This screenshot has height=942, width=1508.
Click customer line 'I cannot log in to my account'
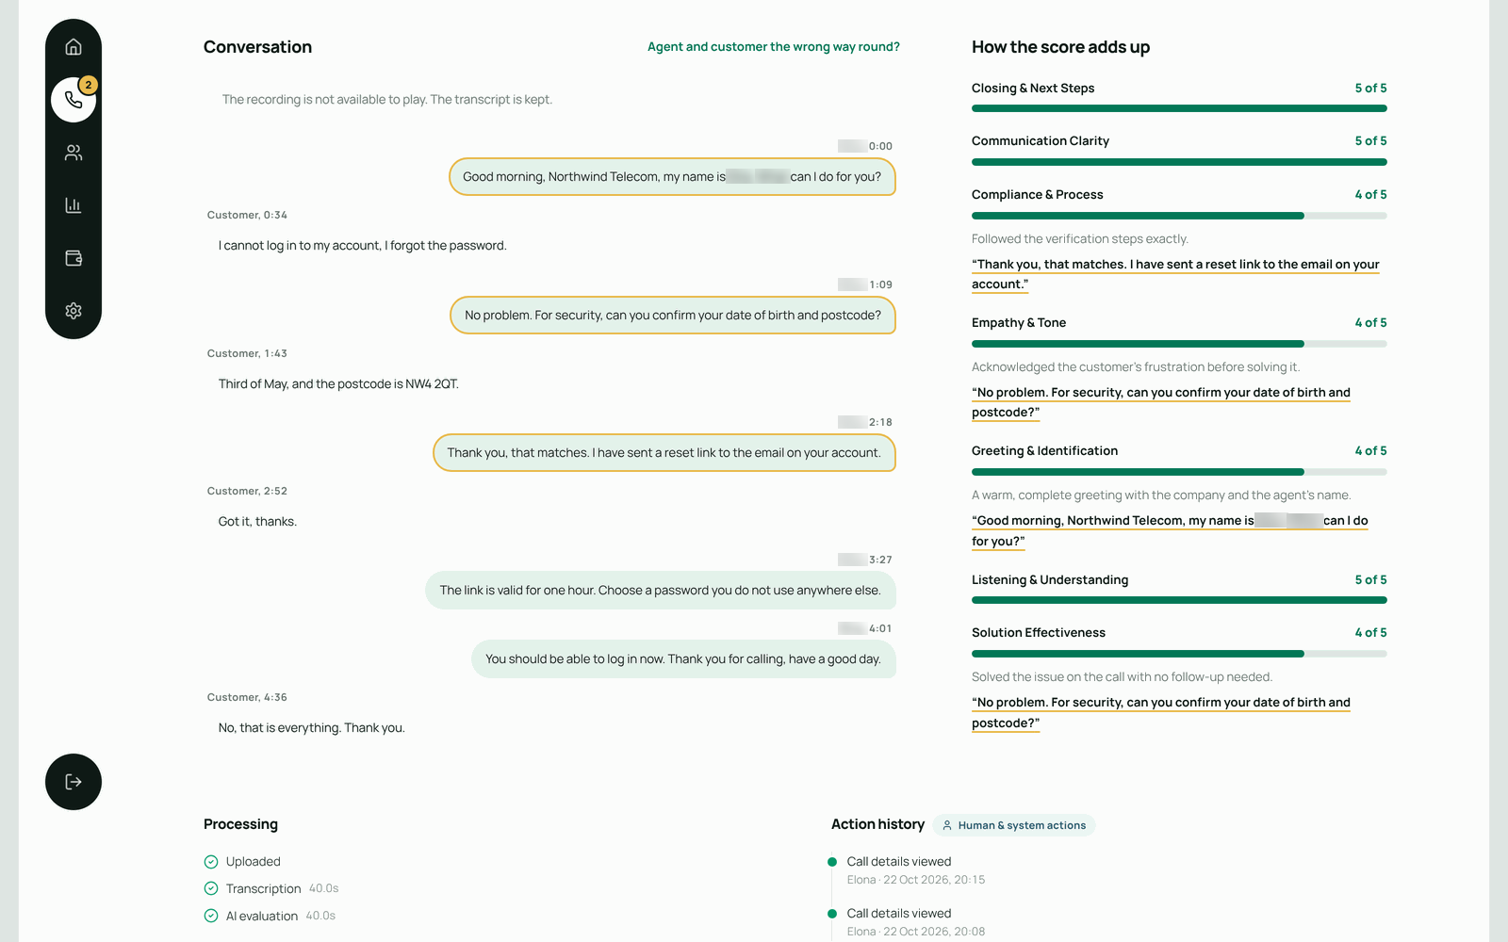point(363,246)
